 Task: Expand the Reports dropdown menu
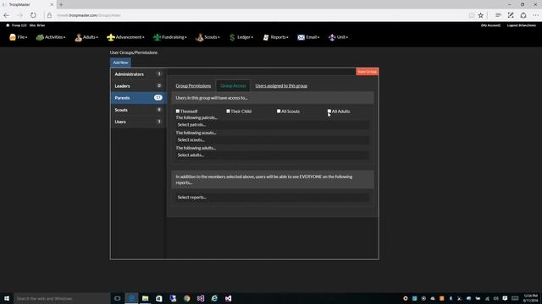pos(275,37)
